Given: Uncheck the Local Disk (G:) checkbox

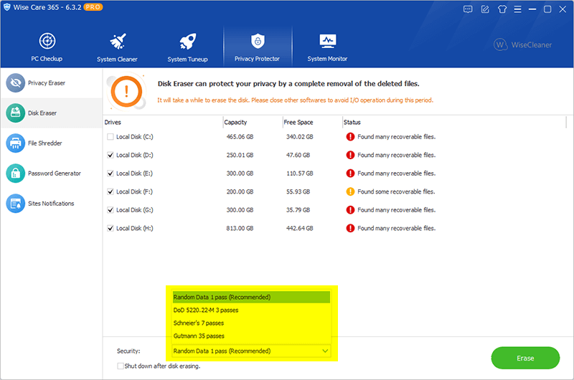Looking at the screenshot, I should (x=110, y=210).
